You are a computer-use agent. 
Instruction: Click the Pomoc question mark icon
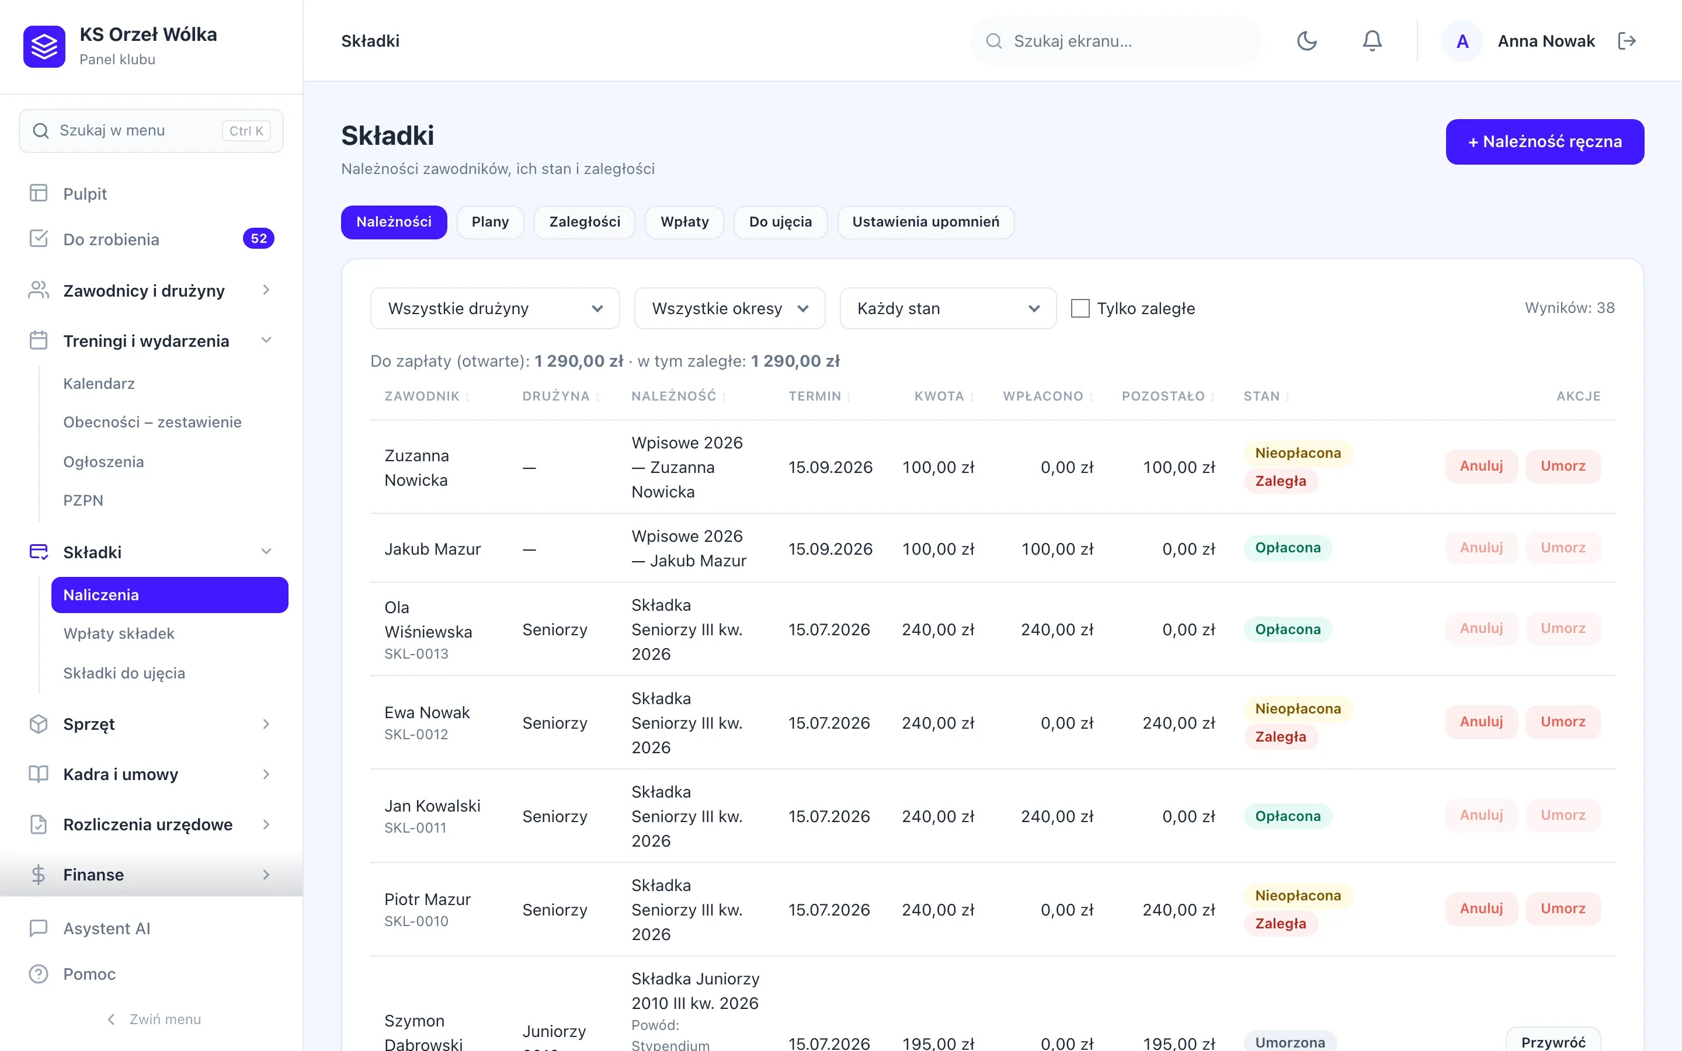click(x=38, y=974)
